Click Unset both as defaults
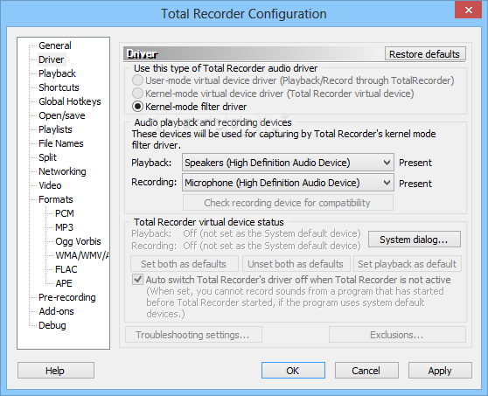Screen dimensions: 488x396 [x=296, y=264]
